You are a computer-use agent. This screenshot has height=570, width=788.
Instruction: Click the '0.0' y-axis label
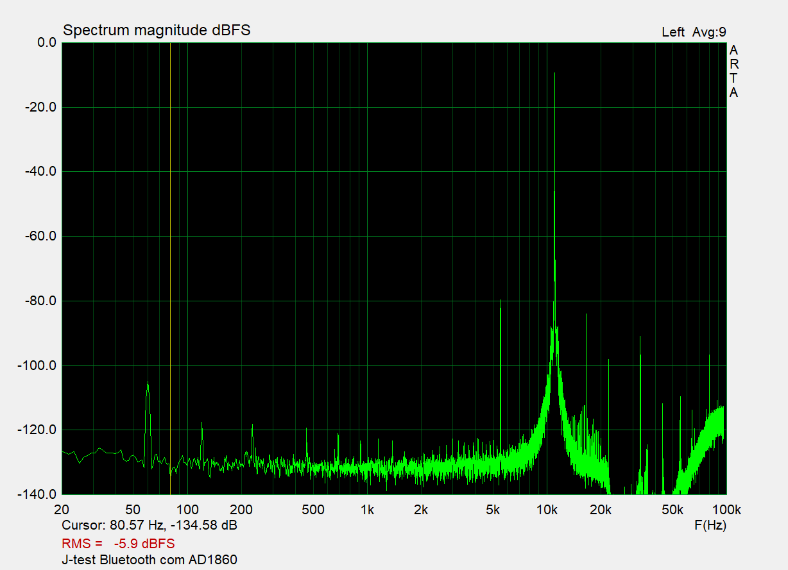(x=47, y=42)
